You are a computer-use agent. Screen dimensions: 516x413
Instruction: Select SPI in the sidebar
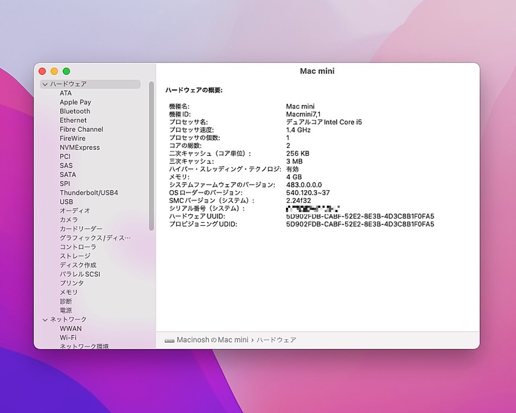(64, 184)
